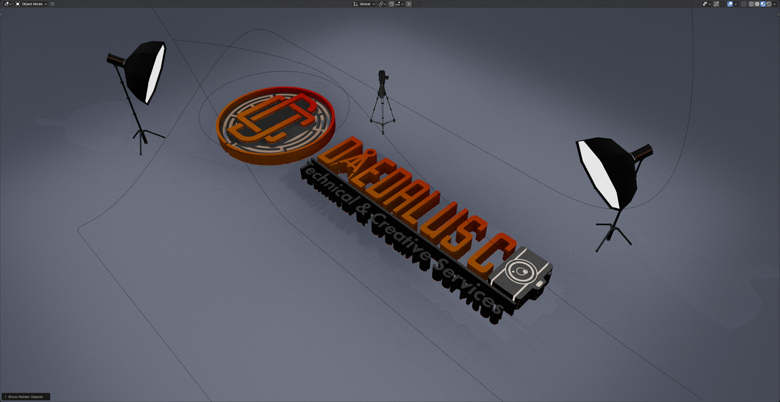This screenshot has height=402, width=780.
Task: Open object visibility and selectability dropdown
Action: 707,4
